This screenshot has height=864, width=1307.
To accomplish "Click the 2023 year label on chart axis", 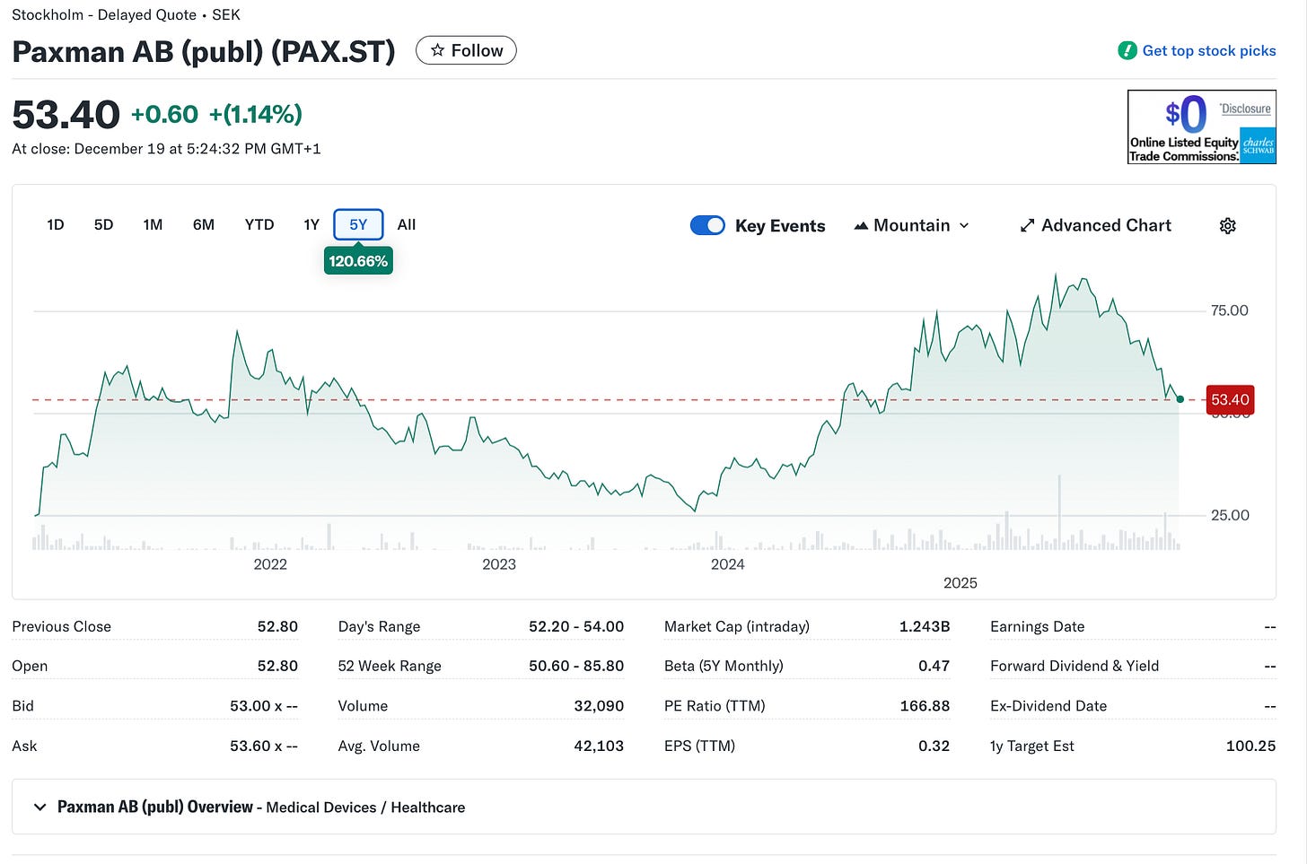I will click(x=499, y=564).
